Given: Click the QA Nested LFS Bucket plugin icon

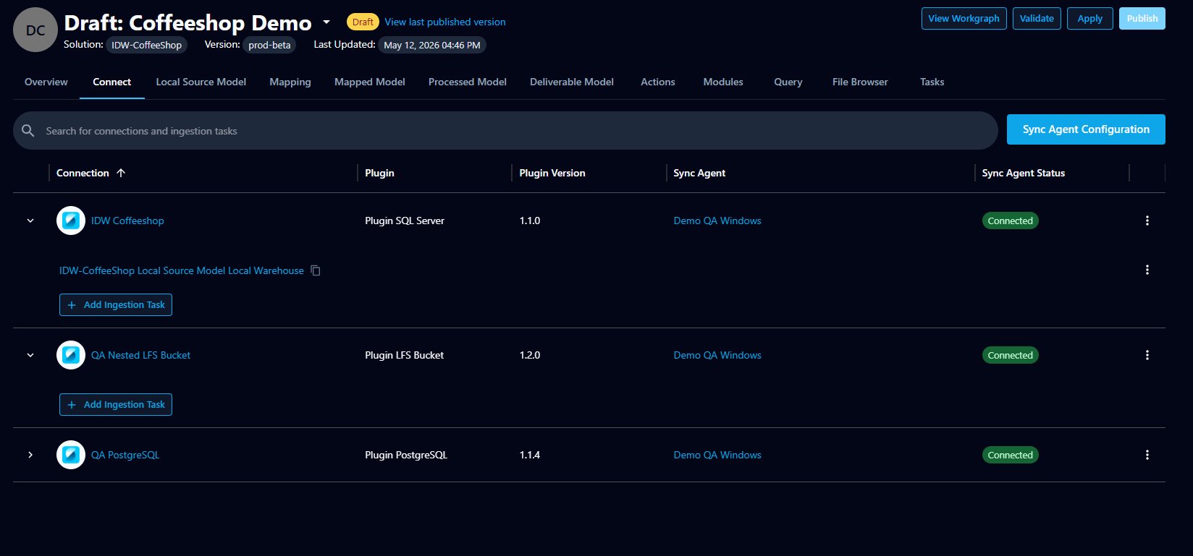Looking at the screenshot, I should (71, 355).
